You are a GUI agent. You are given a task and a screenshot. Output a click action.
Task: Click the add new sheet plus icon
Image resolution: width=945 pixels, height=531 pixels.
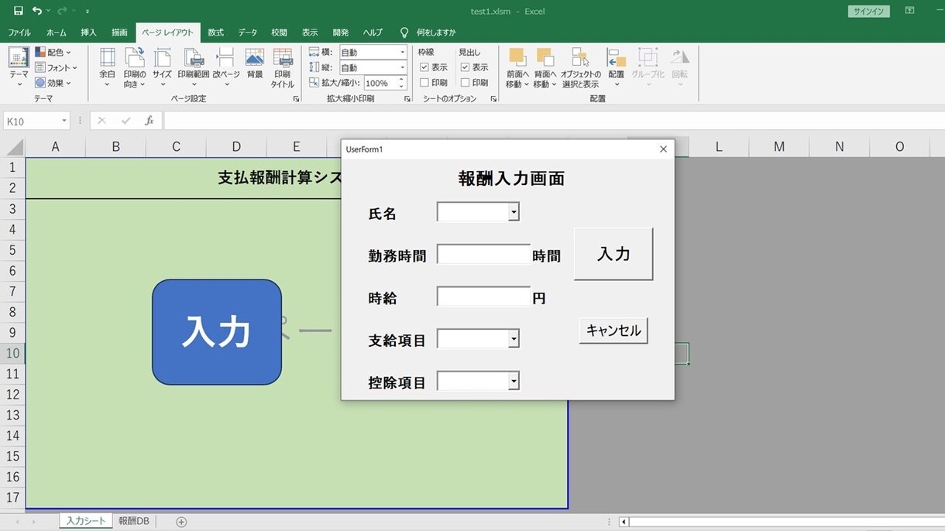[181, 522]
